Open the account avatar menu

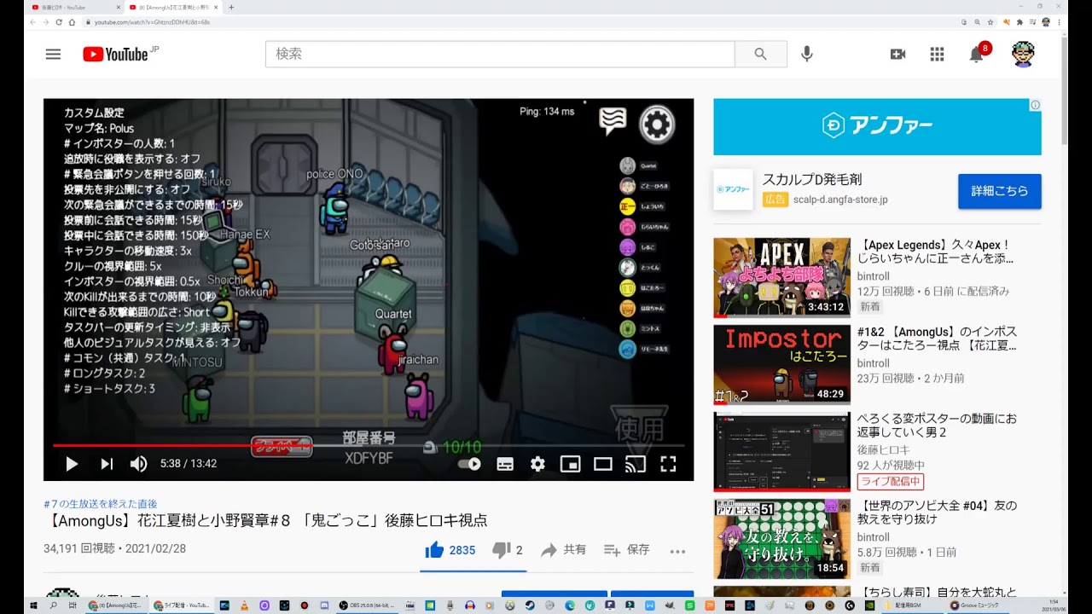tap(1023, 54)
